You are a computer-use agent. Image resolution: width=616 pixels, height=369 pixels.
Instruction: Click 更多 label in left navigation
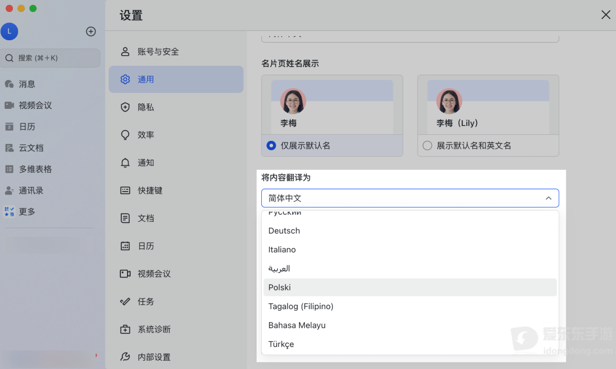coord(27,212)
